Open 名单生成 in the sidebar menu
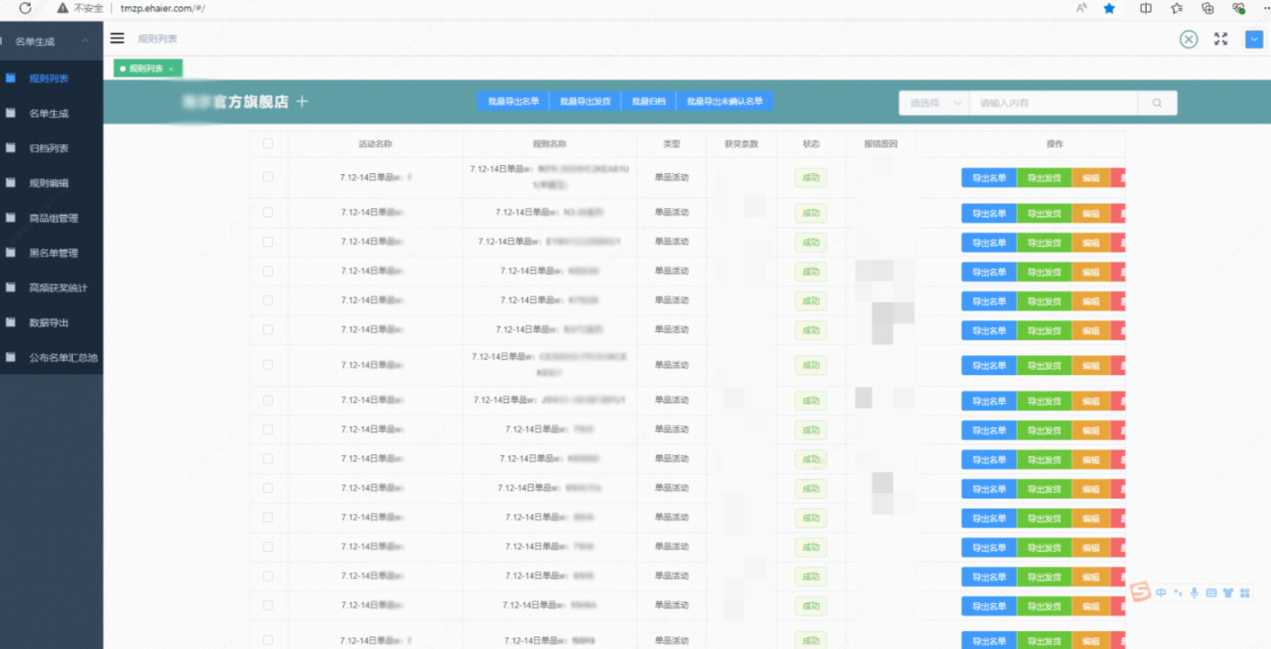Screen dimensions: 1271x649 (49, 114)
